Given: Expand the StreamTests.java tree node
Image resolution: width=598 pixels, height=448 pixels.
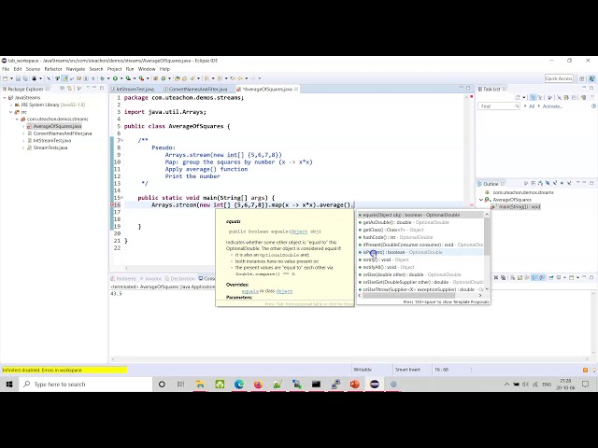Looking at the screenshot, I should point(23,147).
